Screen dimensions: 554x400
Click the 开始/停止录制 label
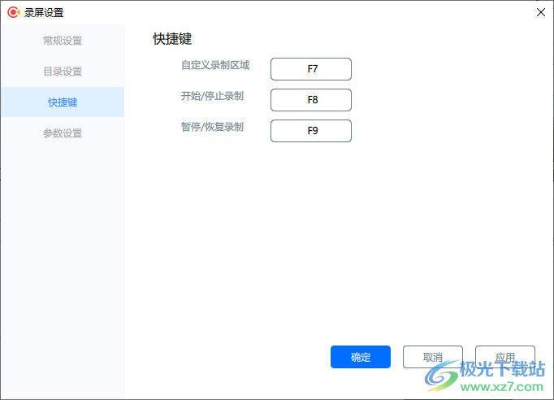tap(212, 96)
